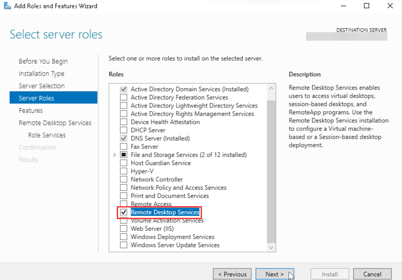Image resolution: width=402 pixels, height=280 pixels.
Task: Expand the File and Storage Services node
Action: 115,155
